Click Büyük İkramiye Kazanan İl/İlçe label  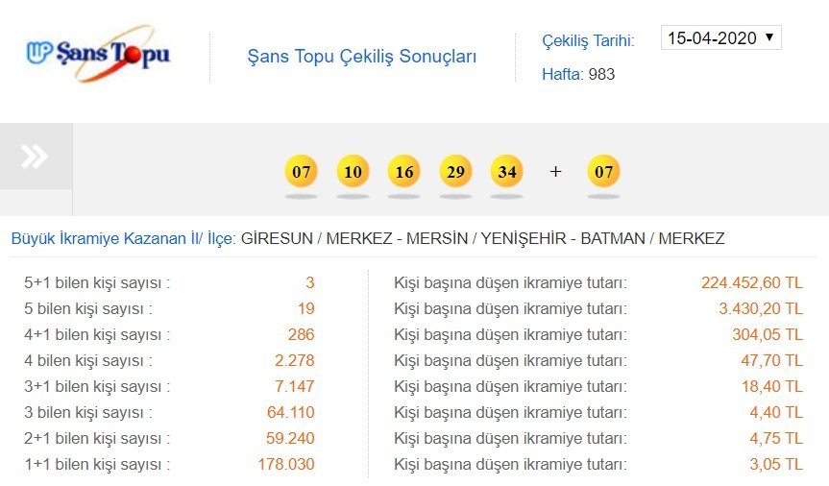click(x=123, y=238)
